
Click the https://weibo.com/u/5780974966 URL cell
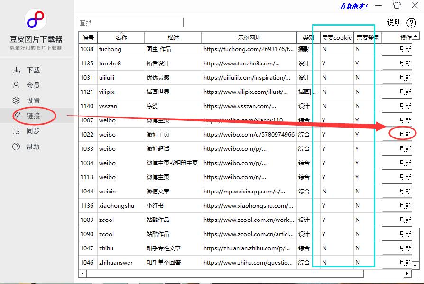249,135
